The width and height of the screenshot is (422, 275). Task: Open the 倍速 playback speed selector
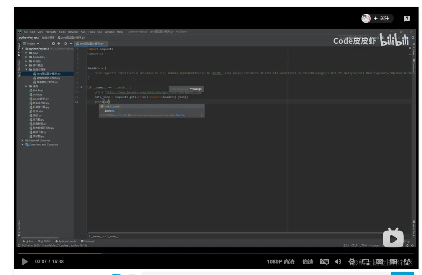pyautogui.click(x=308, y=262)
